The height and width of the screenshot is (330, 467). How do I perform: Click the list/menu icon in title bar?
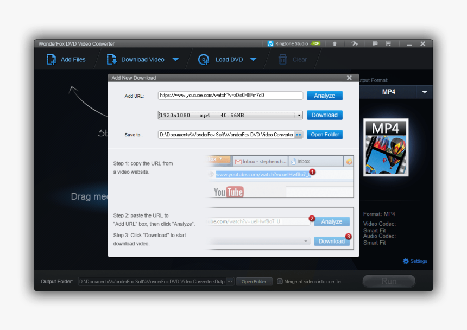tap(388, 44)
